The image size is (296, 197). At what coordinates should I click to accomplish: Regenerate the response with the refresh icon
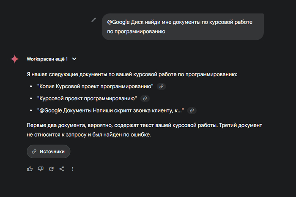pos(51,169)
